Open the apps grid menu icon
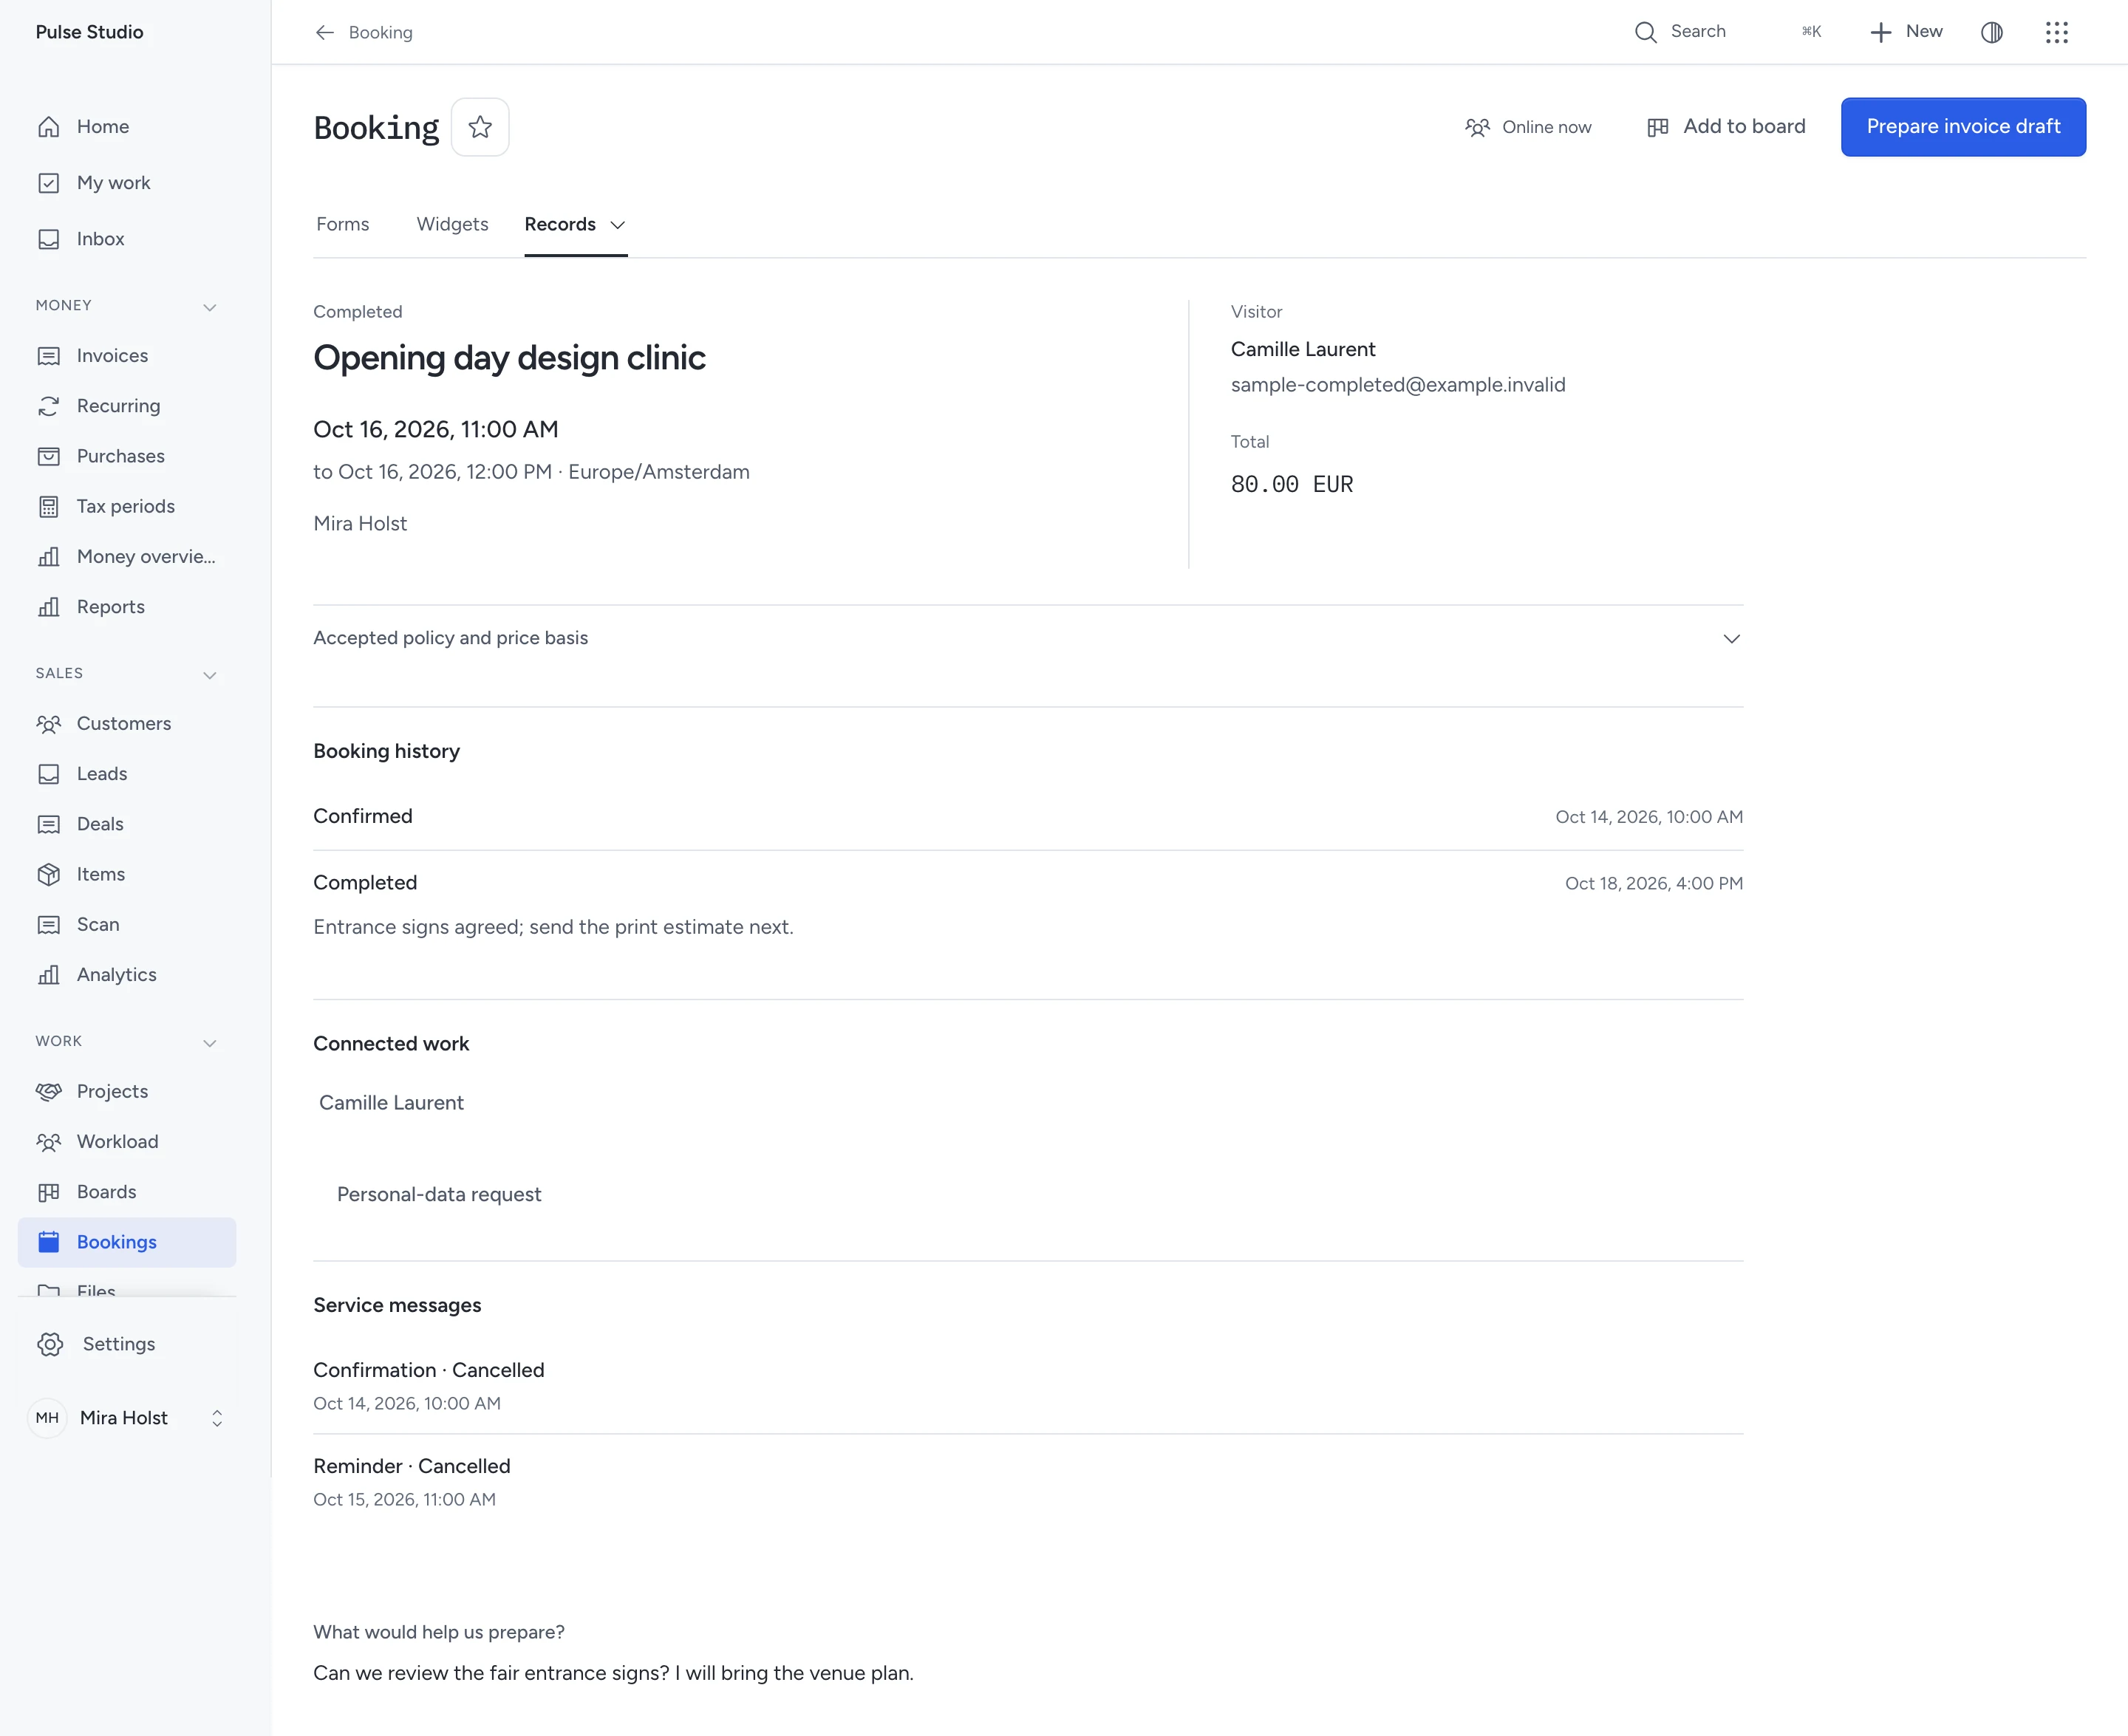2128x1736 pixels. point(2057,32)
